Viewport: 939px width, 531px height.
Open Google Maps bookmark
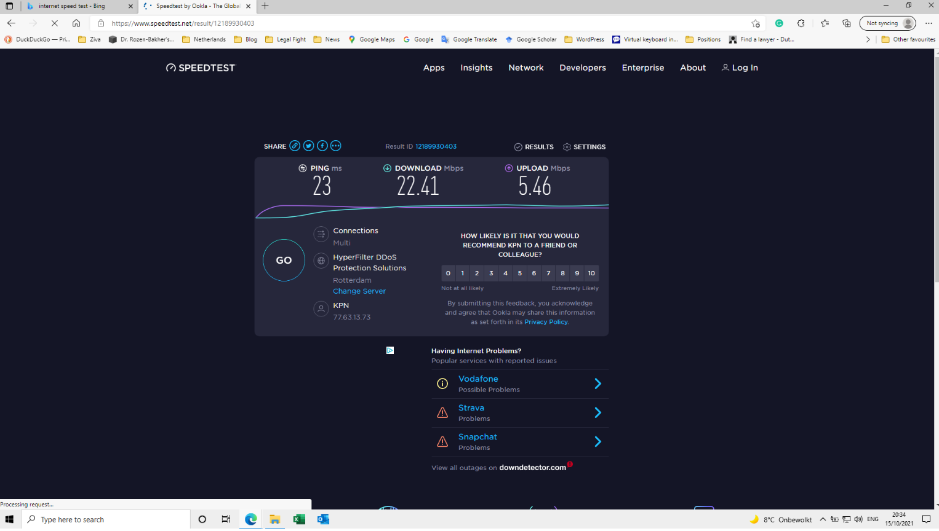coord(371,39)
